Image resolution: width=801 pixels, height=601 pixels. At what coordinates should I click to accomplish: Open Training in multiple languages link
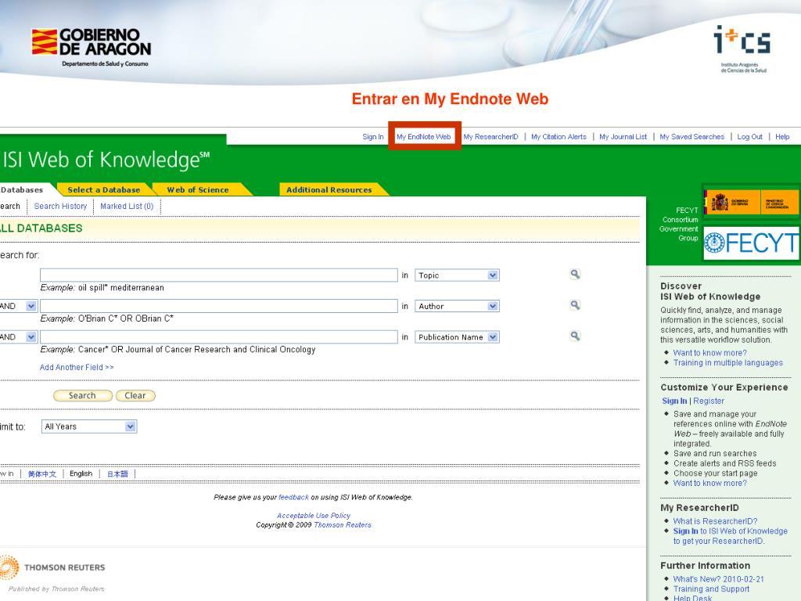pyautogui.click(x=728, y=362)
